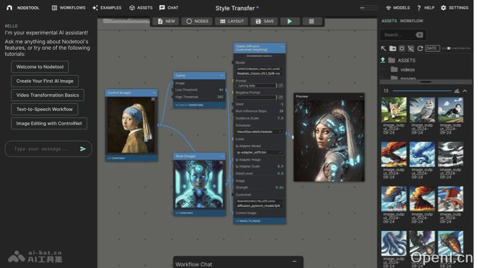478x268 pixels.
Task: Click the blue slider beside 13
Action: 422,91
